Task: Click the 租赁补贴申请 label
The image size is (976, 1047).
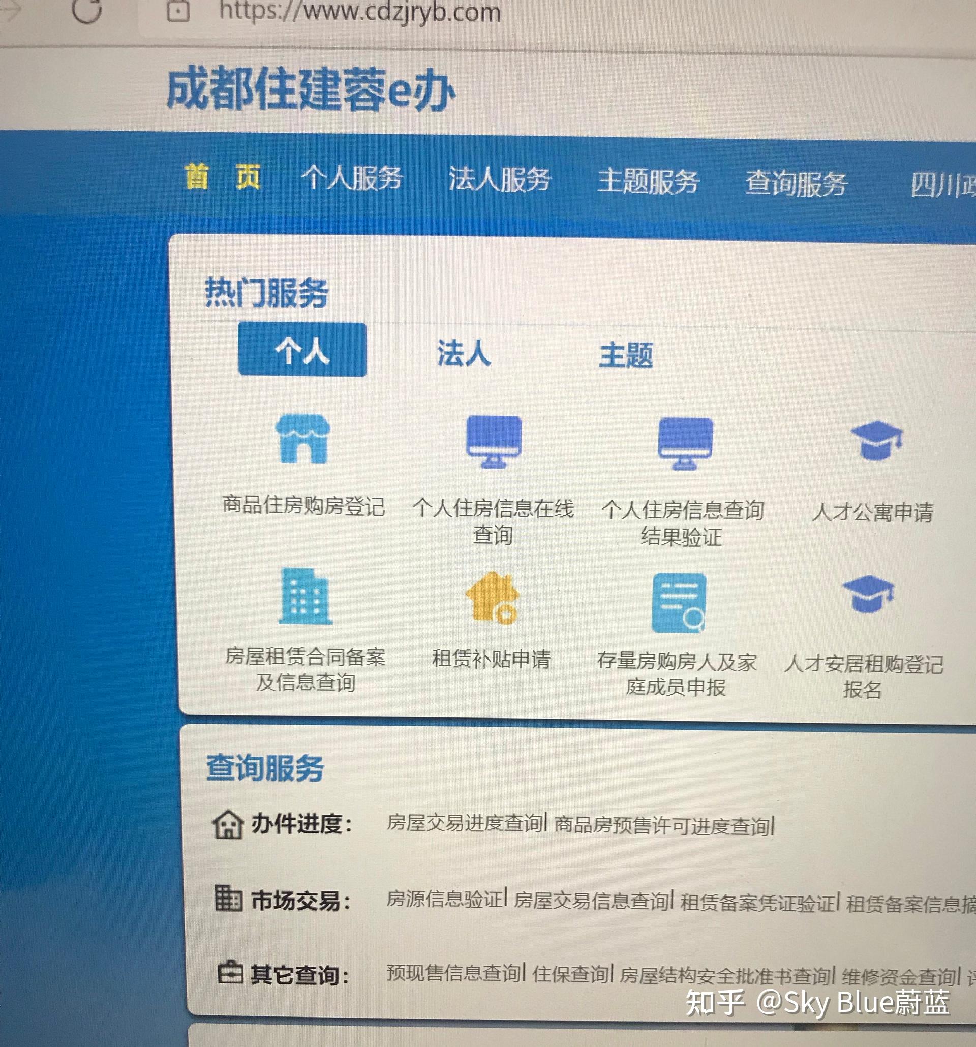Action: pos(491,659)
